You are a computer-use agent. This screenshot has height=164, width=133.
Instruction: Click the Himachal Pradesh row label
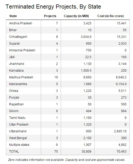point(22,50)
